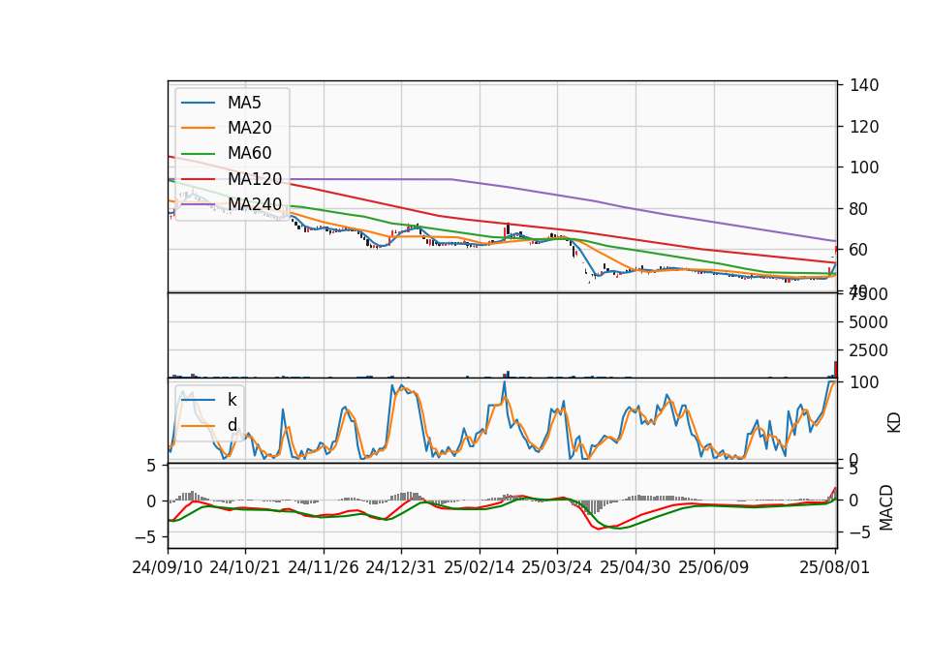This screenshot has width=930, height=668.
Task: Click the MA240 legend label
Action: [x=255, y=204]
